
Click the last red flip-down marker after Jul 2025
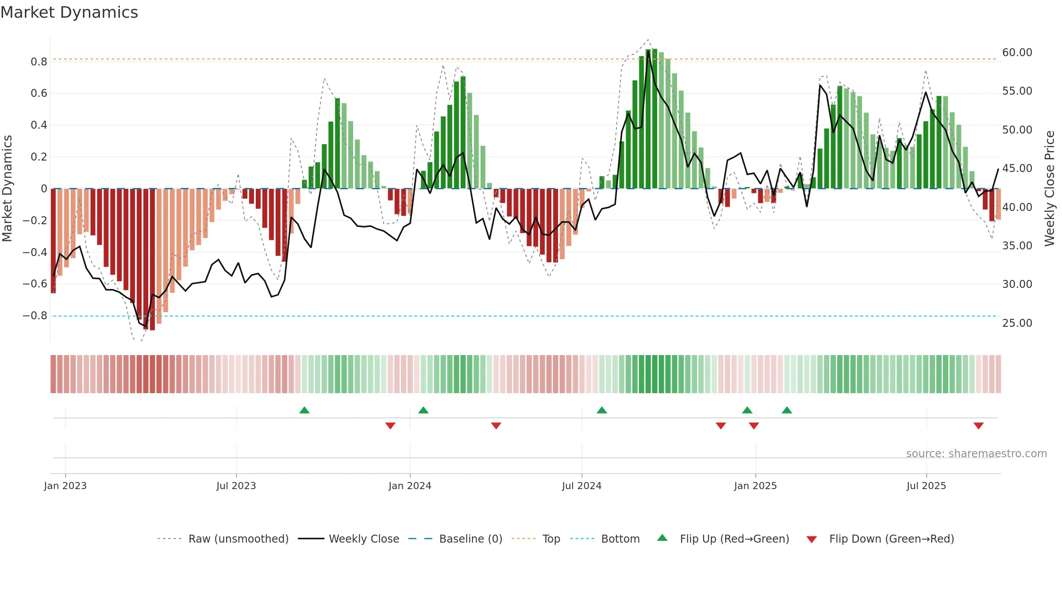pyautogui.click(x=979, y=426)
